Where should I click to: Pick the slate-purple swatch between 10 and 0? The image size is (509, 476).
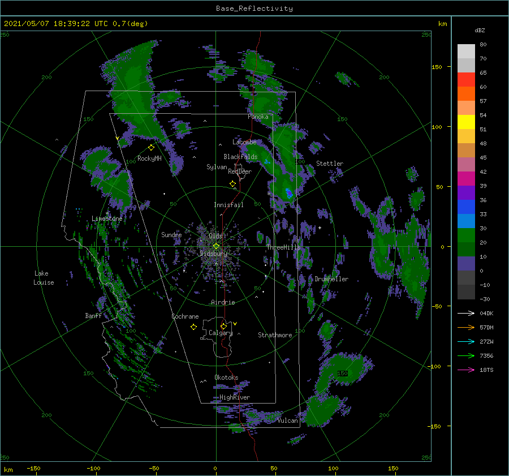[x=466, y=264]
